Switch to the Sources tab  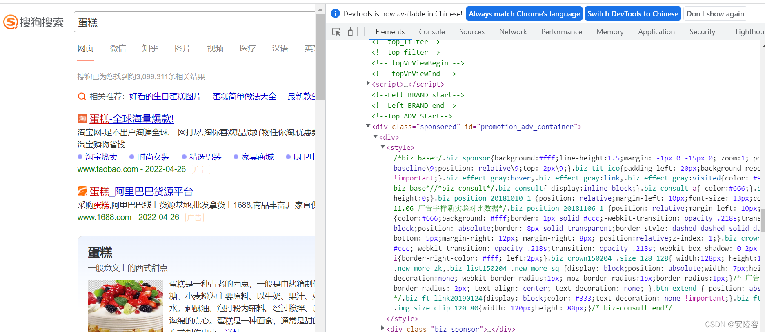click(472, 32)
